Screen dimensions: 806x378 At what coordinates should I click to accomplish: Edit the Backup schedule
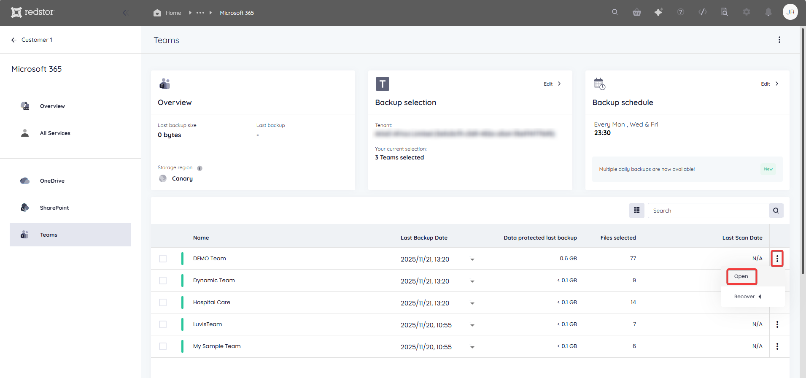[770, 84]
